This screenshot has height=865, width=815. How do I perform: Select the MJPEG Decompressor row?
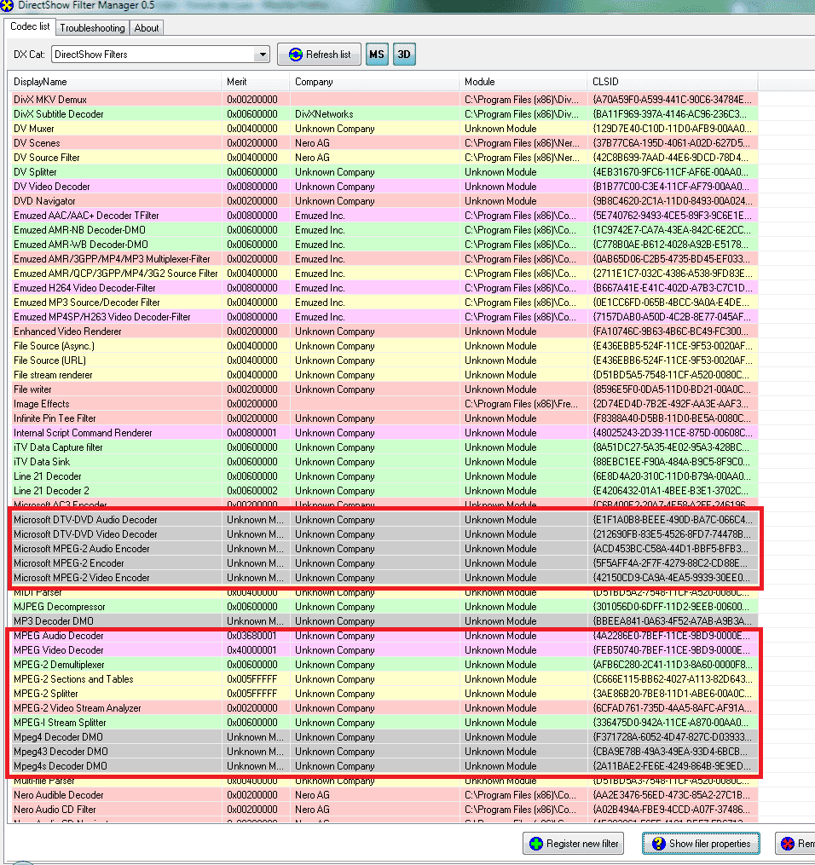384,606
